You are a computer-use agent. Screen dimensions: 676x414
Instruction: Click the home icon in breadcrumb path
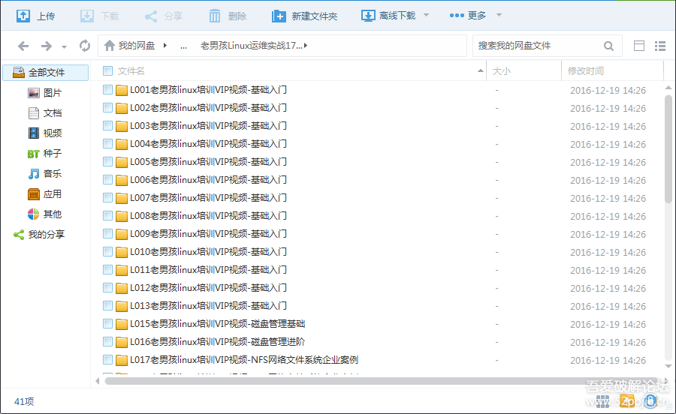110,46
